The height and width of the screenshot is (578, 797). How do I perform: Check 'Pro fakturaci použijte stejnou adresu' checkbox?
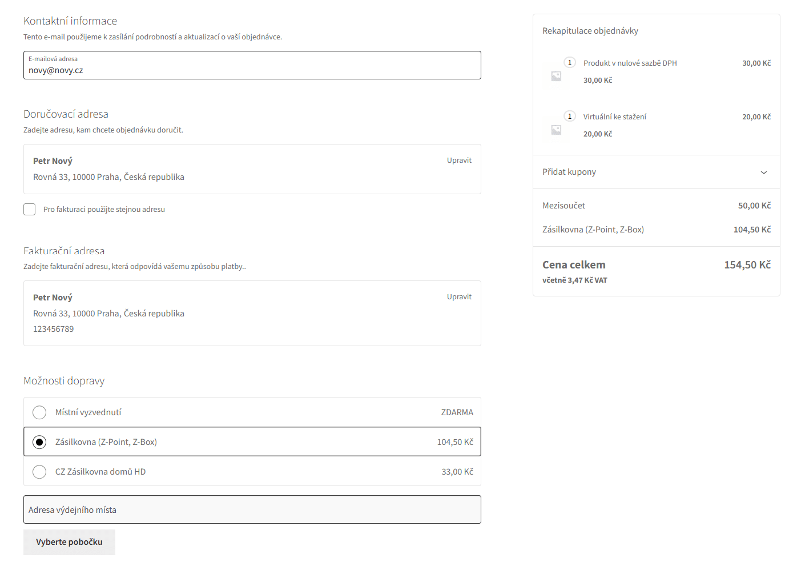pyautogui.click(x=30, y=210)
